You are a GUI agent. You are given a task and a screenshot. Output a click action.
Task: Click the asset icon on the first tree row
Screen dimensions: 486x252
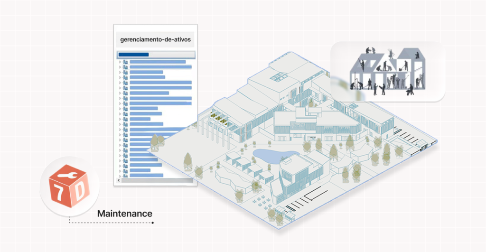[126, 62]
